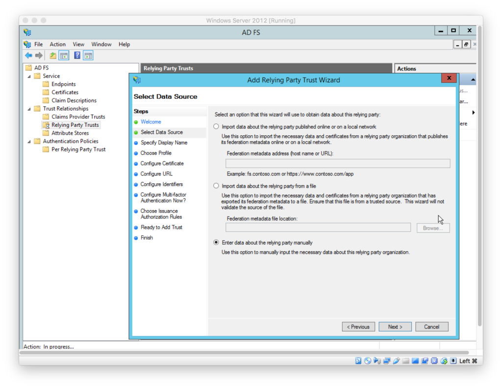Open the File menu
Screen dimensions: 502x388
[x=38, y=44]
